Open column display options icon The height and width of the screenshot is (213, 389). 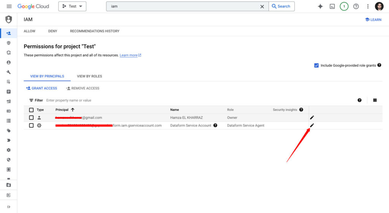click(375, 100)
